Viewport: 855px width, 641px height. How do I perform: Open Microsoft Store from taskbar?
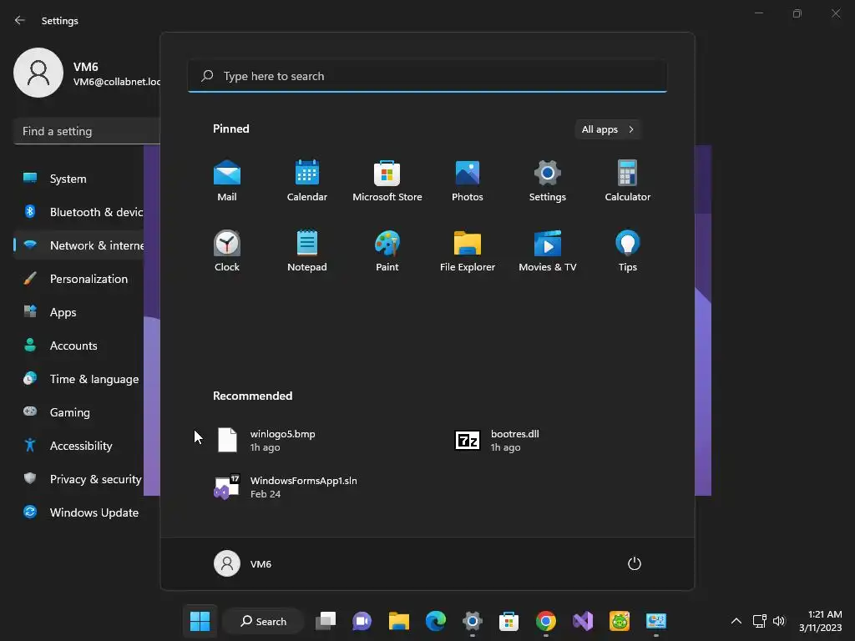[508, 621]
